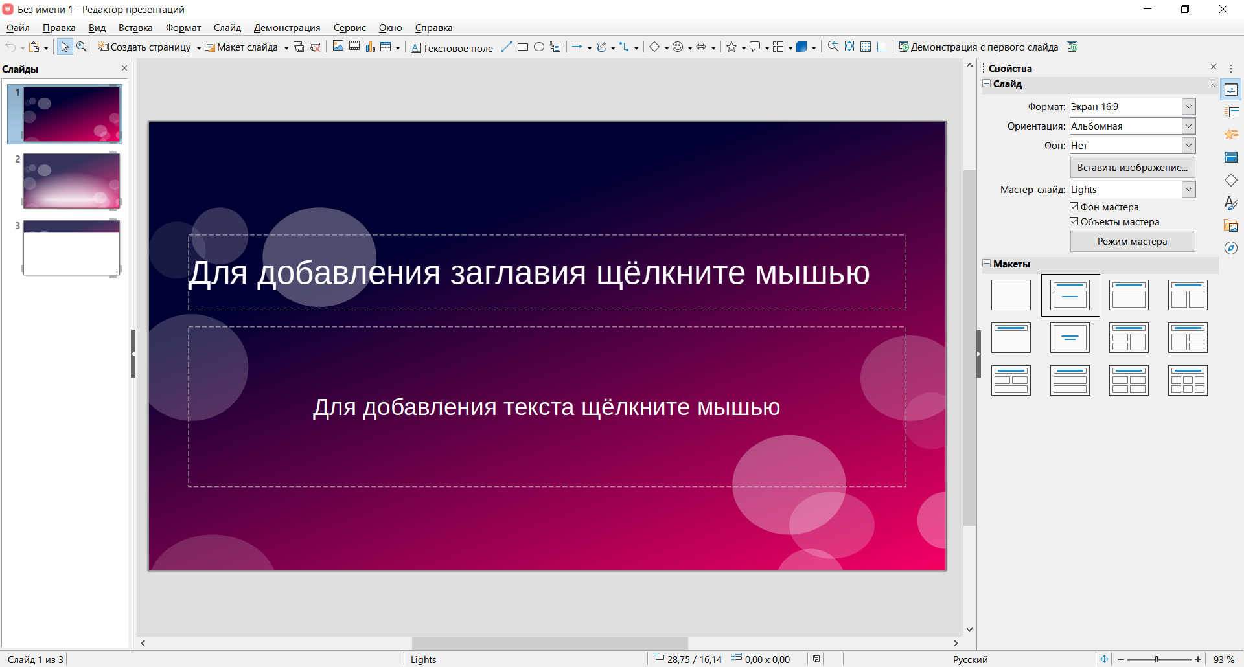1244x667 pixels.
Task: Click the paste clipboard icon
Action: pyautogui.click(x=34, y=47)
